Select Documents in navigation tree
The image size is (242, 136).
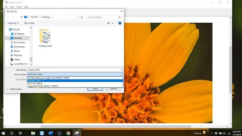click(19, 42)
